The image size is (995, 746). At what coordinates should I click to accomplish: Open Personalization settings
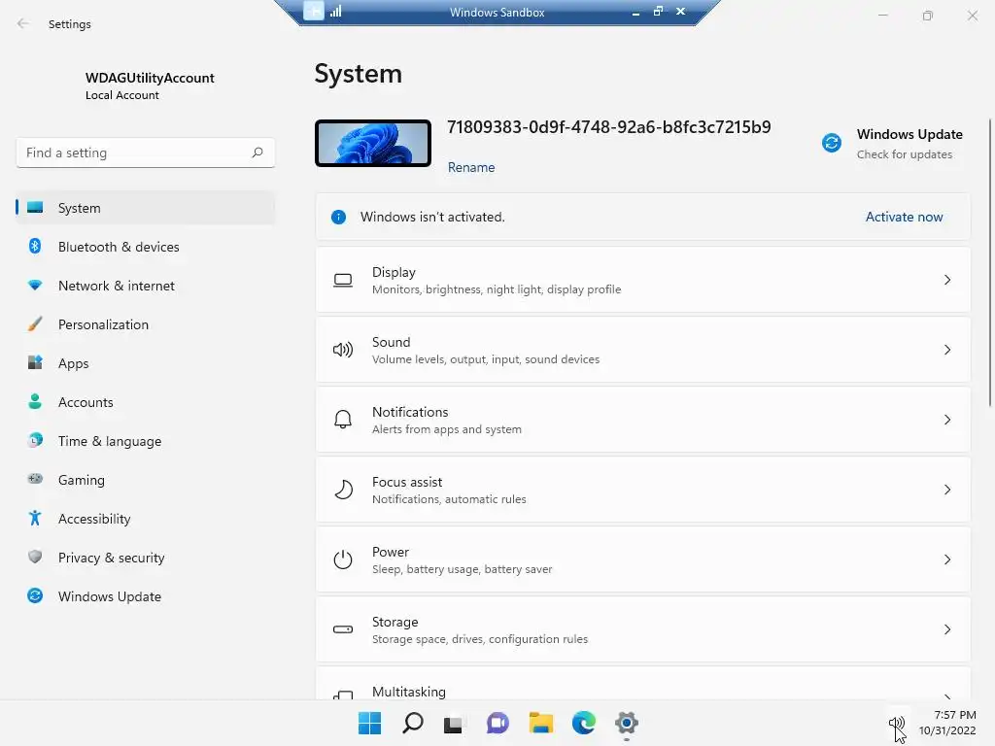click(146, 324)
